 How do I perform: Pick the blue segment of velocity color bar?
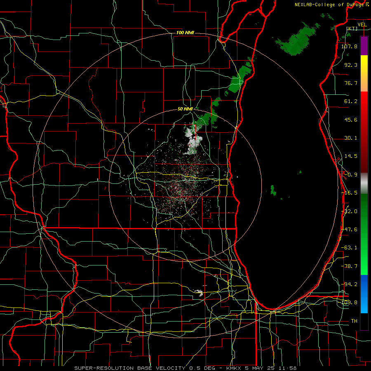(364, 294)
